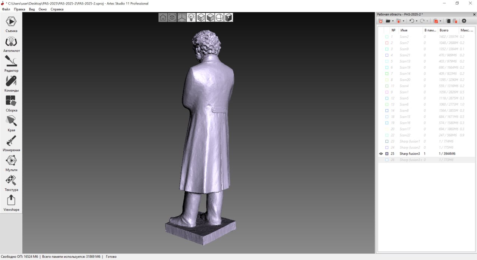Click the color box of Sharp fusion1
477x260 pixels.
pos(387,141)
